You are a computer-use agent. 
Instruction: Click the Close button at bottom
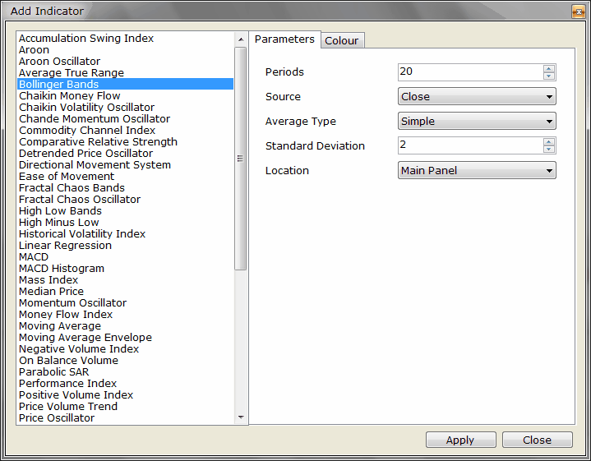[537, 440]
